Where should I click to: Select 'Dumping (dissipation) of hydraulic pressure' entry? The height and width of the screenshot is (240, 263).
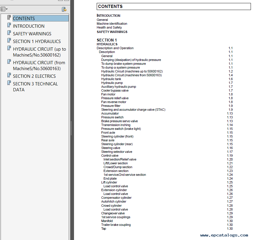point(131,60)
